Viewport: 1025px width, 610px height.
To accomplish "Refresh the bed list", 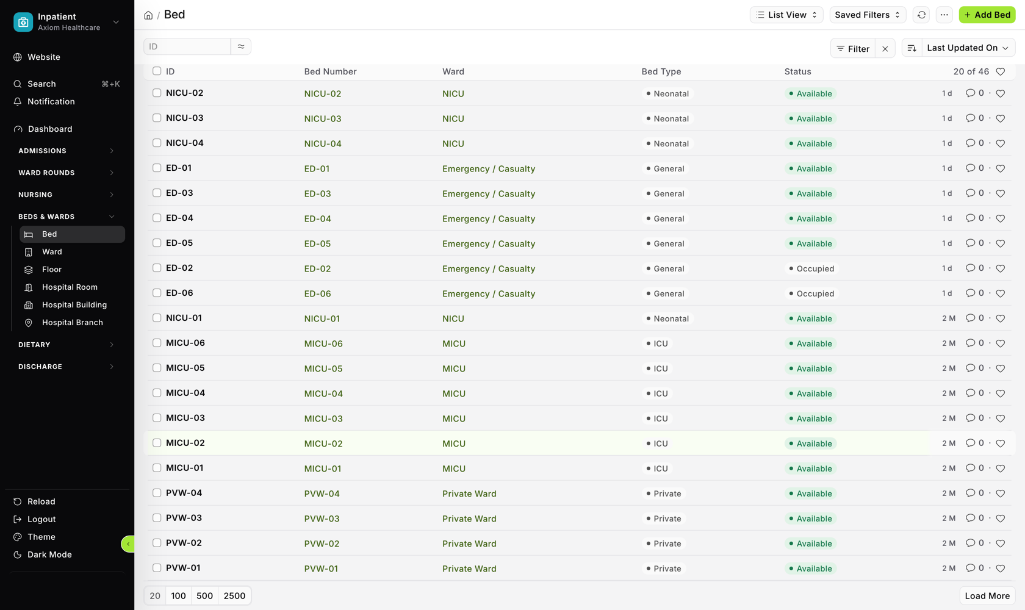I will (921, 15).
